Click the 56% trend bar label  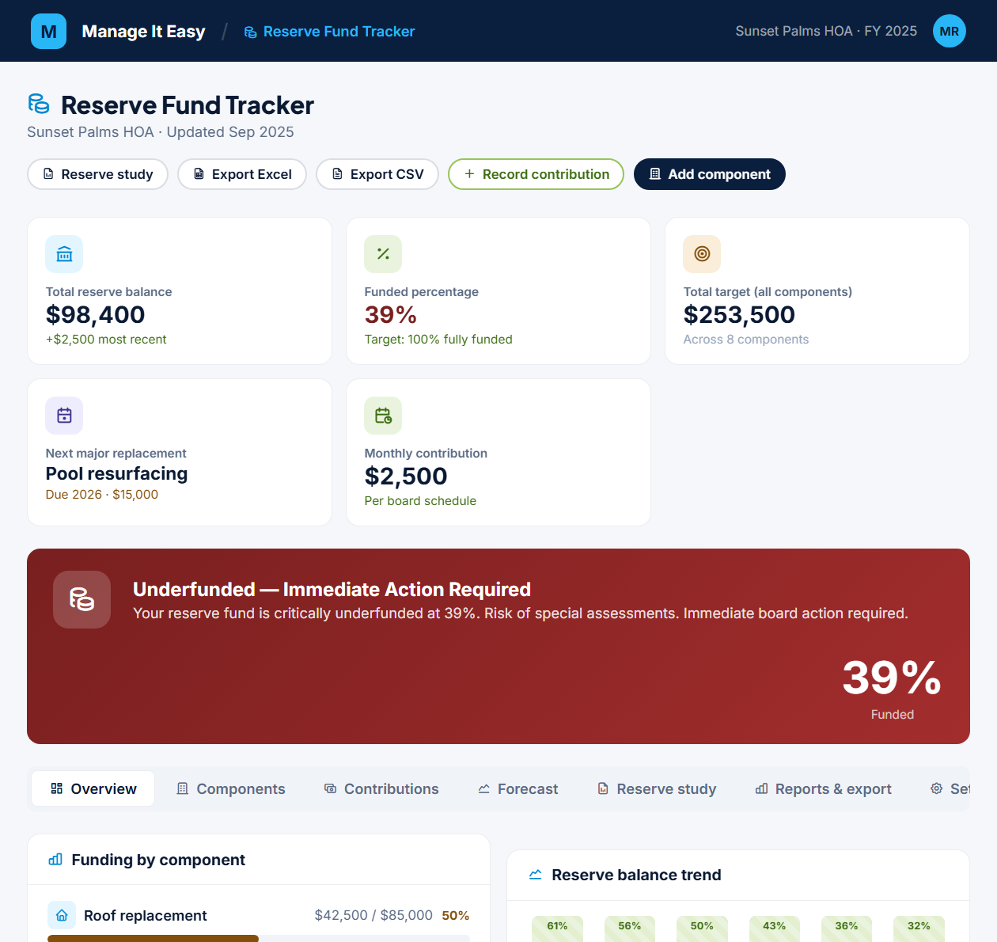click(x=630, y=925)
